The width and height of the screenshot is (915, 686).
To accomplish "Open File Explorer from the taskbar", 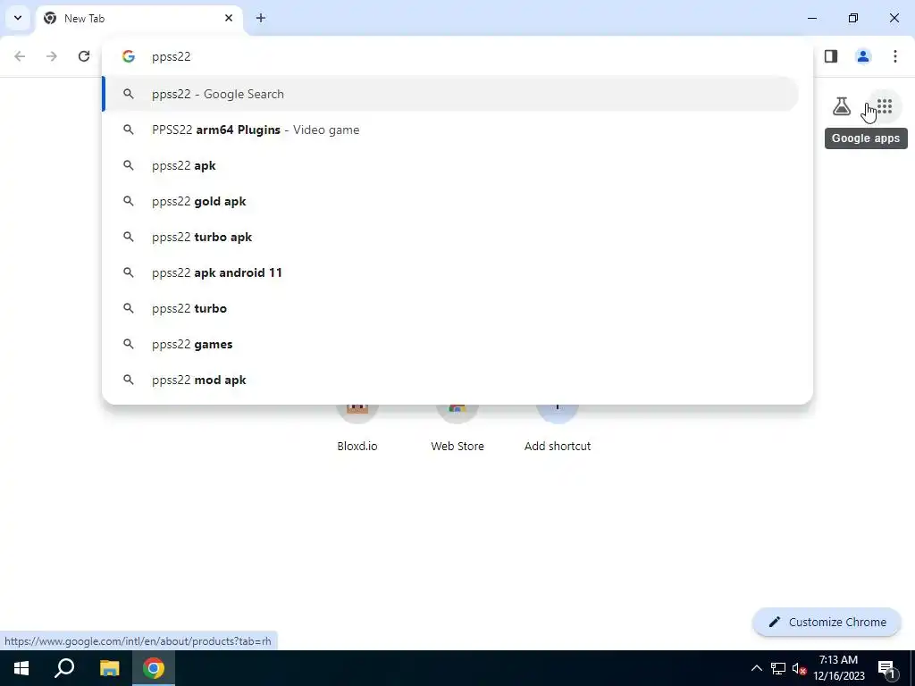I will 109,668.
